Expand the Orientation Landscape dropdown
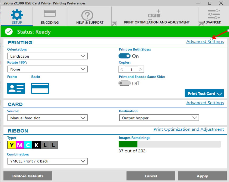The width and height of the screenshot is (229, 182). coord(47,56)
